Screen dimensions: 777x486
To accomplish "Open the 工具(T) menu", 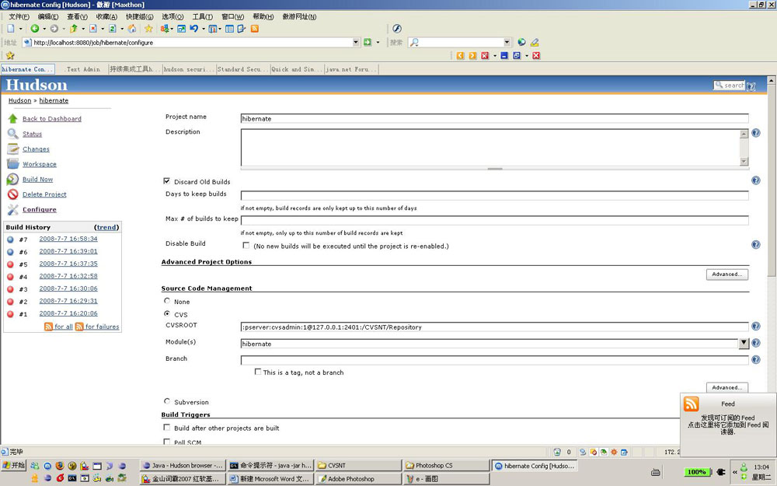I will pyautogui.click(x=203, y=16).
